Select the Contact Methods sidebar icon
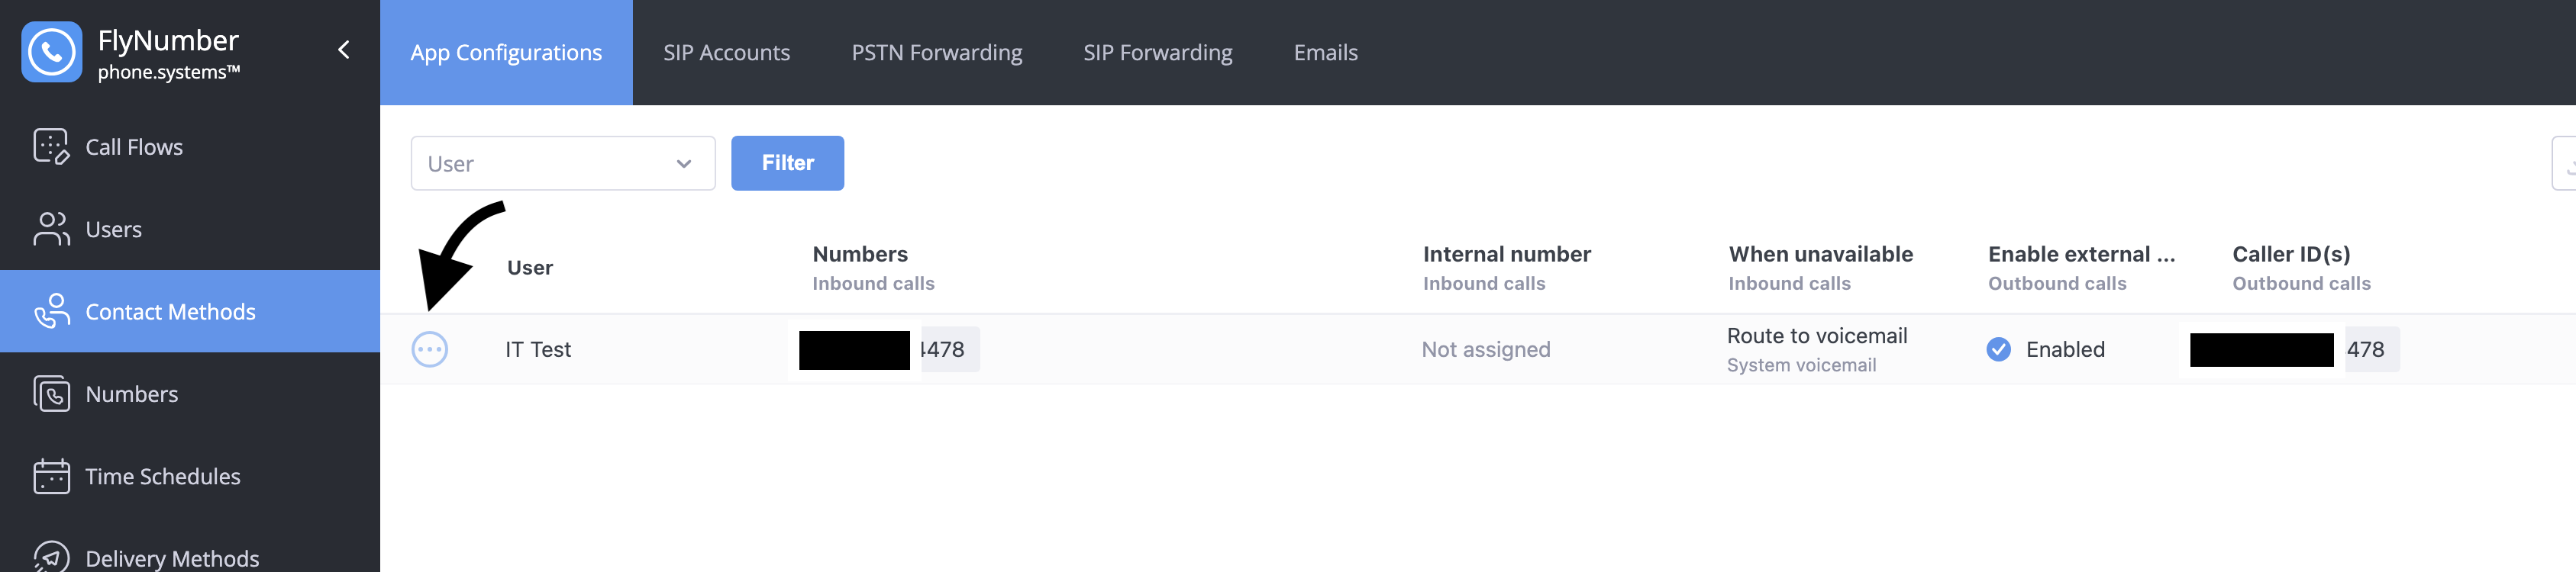The width and height of the screenshot is (2576, 572). point(51,311)
